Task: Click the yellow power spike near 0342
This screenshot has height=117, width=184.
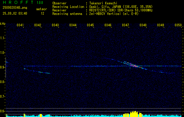Action: pos(41,115)
